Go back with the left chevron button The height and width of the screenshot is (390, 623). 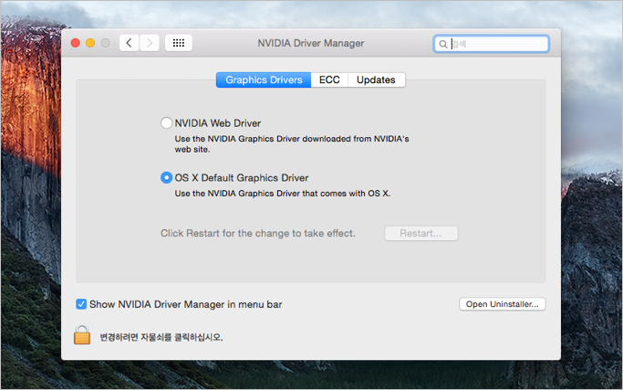tap(130, 43)
